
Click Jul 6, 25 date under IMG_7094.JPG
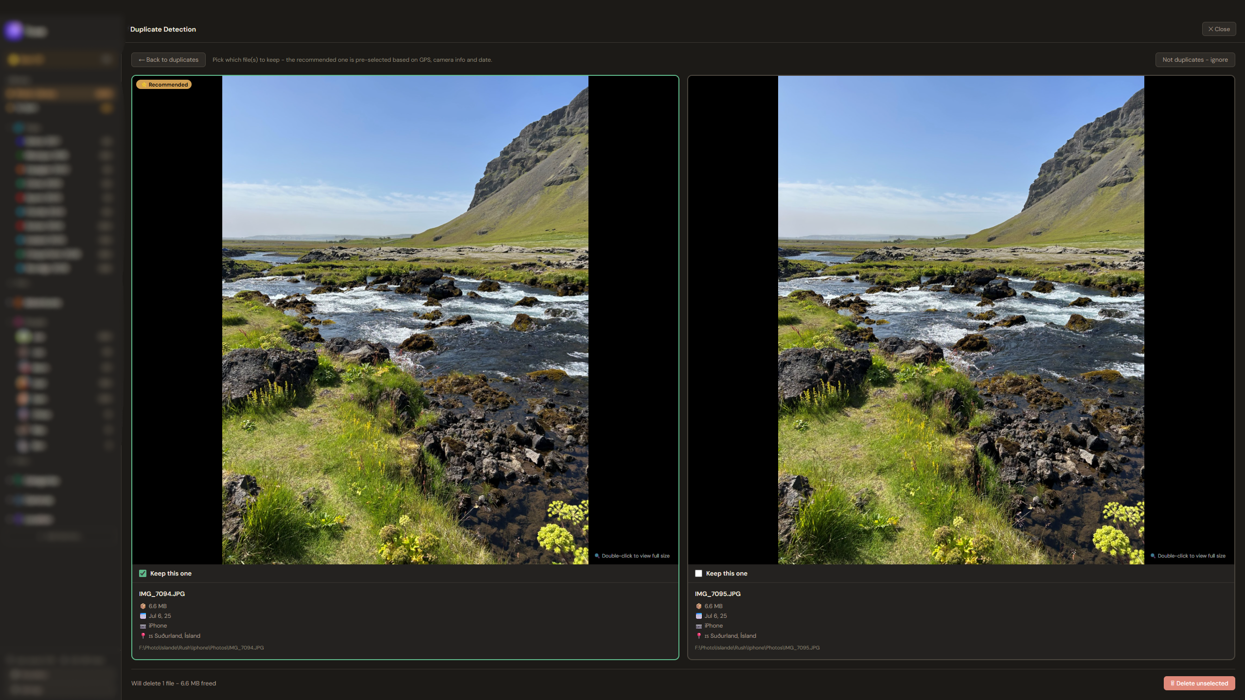[x=160, y=616]
